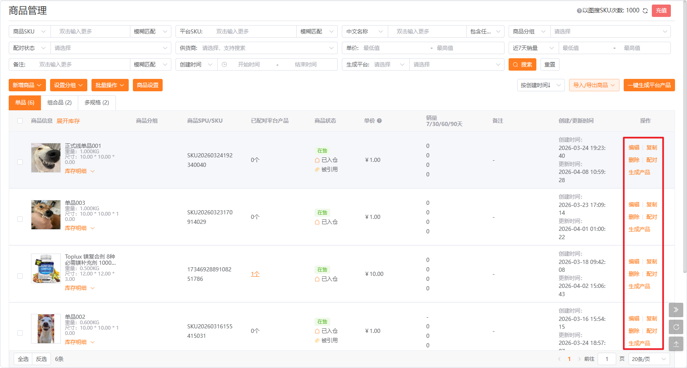Expand 库存明细 for Toplux product
687x368 pixels.
[79, 288]
